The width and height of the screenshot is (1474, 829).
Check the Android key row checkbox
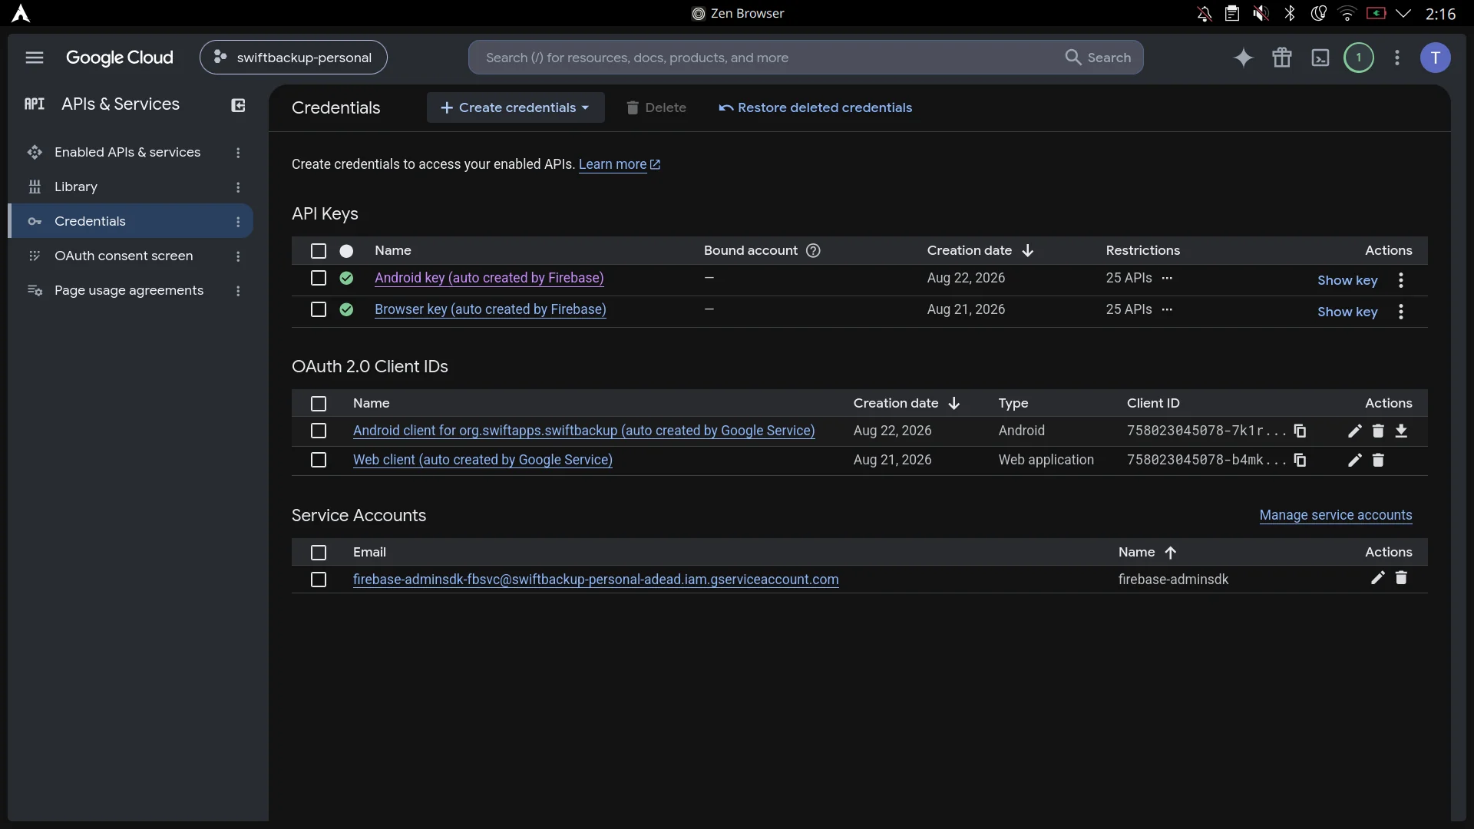[x=319, y=278]
